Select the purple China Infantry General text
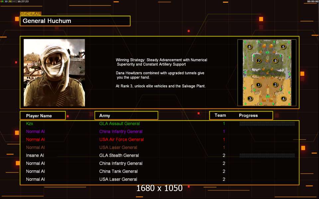Viewport: 319px width, 199px height. point(121,132)
